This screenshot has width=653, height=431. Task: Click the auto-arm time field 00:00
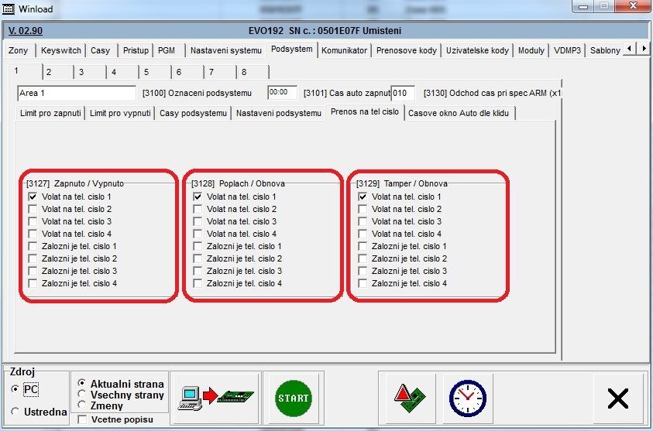tap(282, 93)
